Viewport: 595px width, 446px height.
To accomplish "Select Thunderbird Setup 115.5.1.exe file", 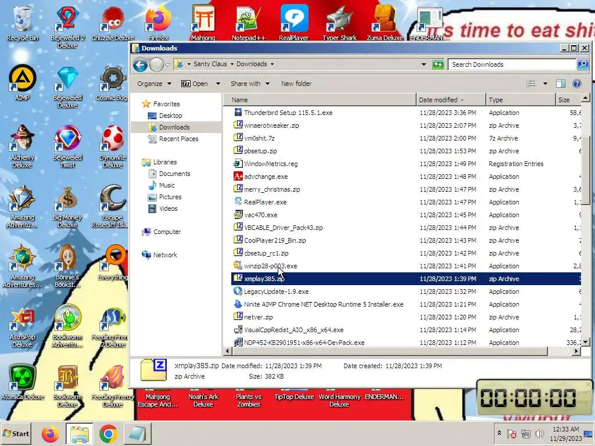I will (x=288, y=113).
